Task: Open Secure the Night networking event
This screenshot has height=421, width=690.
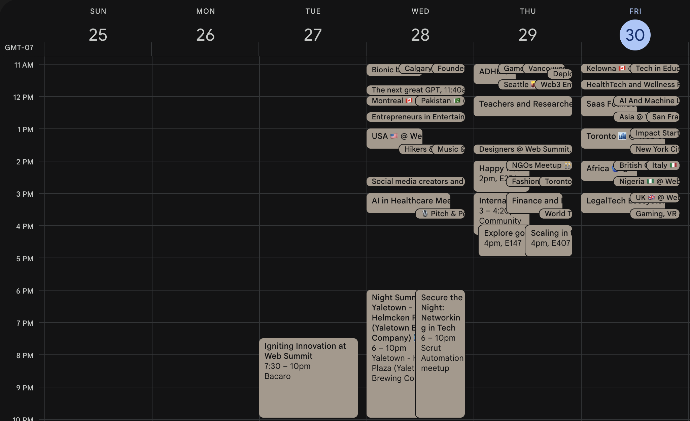Action: coord(440,353)
